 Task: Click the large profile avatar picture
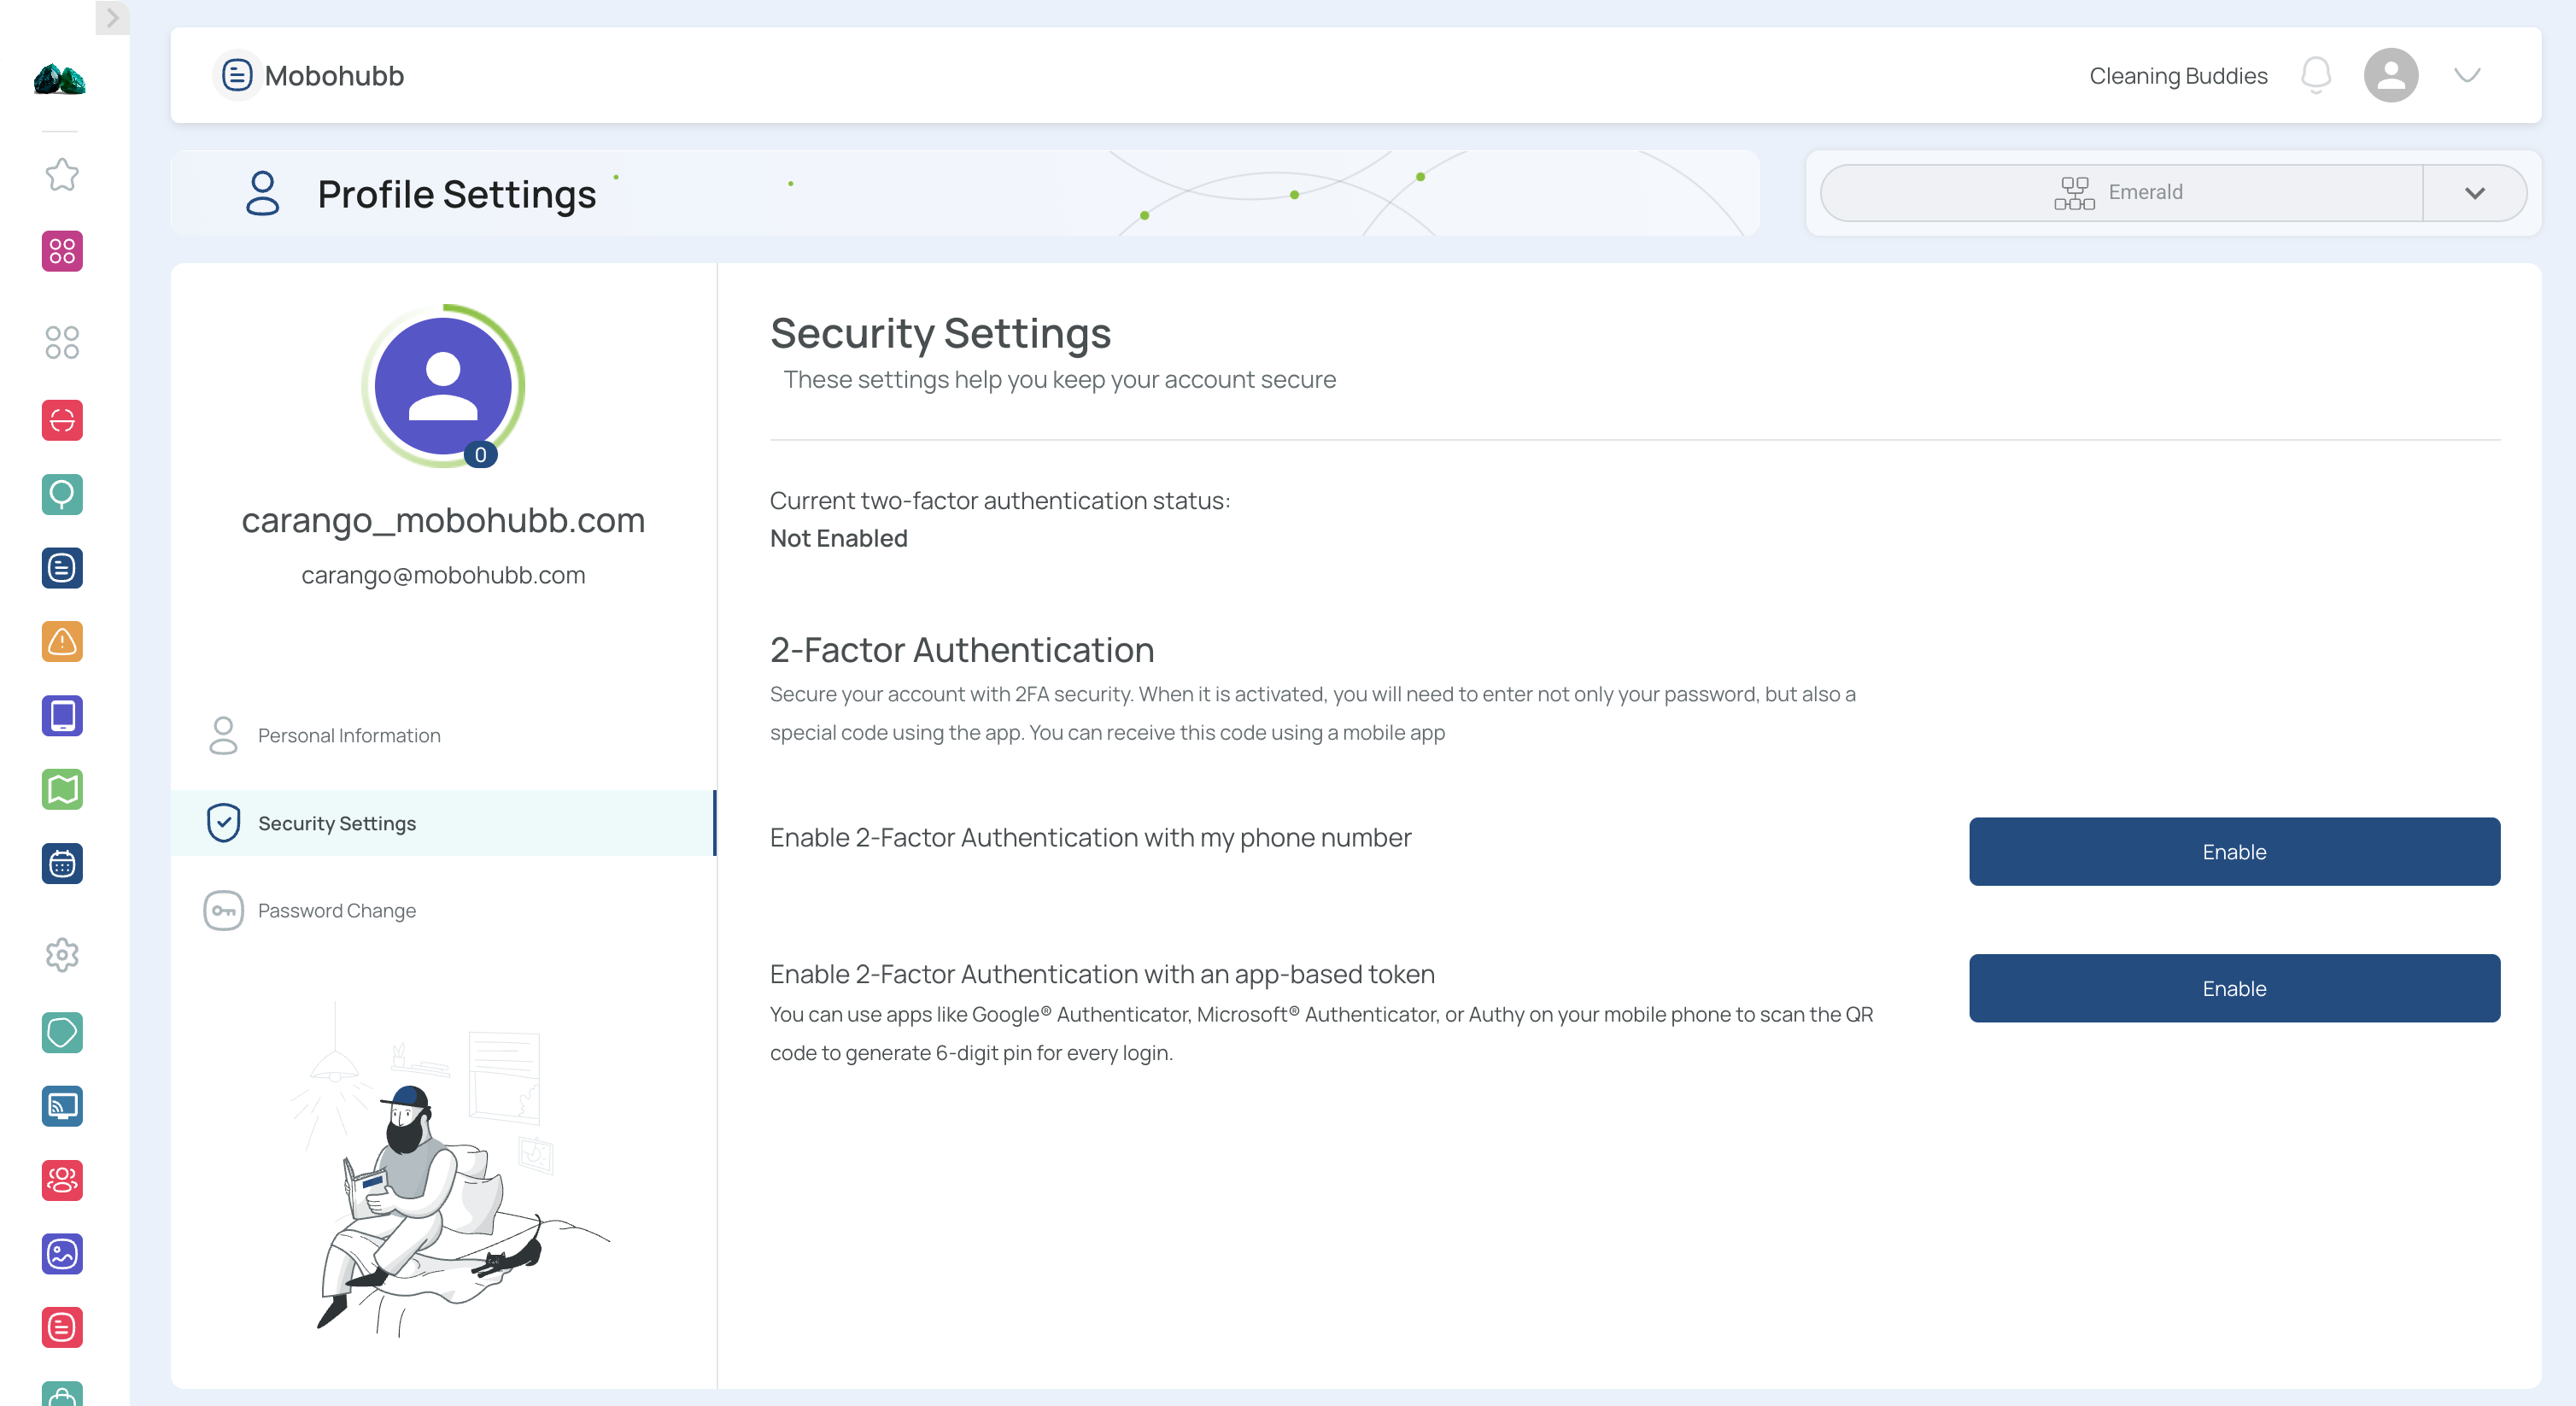443,386
